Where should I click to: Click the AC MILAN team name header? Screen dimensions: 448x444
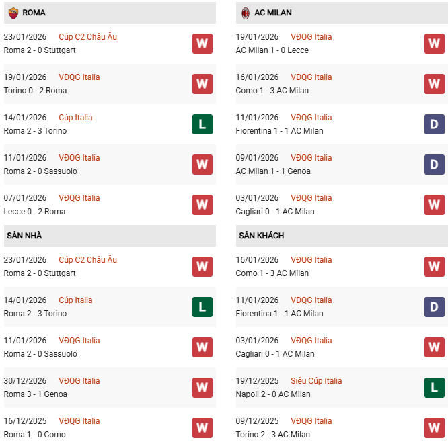coord(273,13)
